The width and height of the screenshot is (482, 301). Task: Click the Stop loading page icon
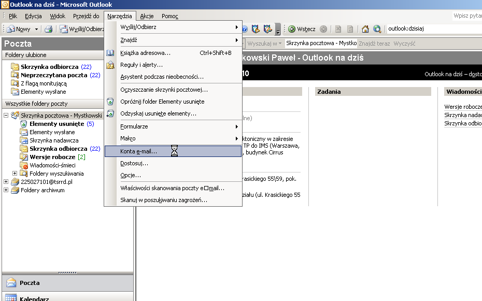(x=338, y=29)
